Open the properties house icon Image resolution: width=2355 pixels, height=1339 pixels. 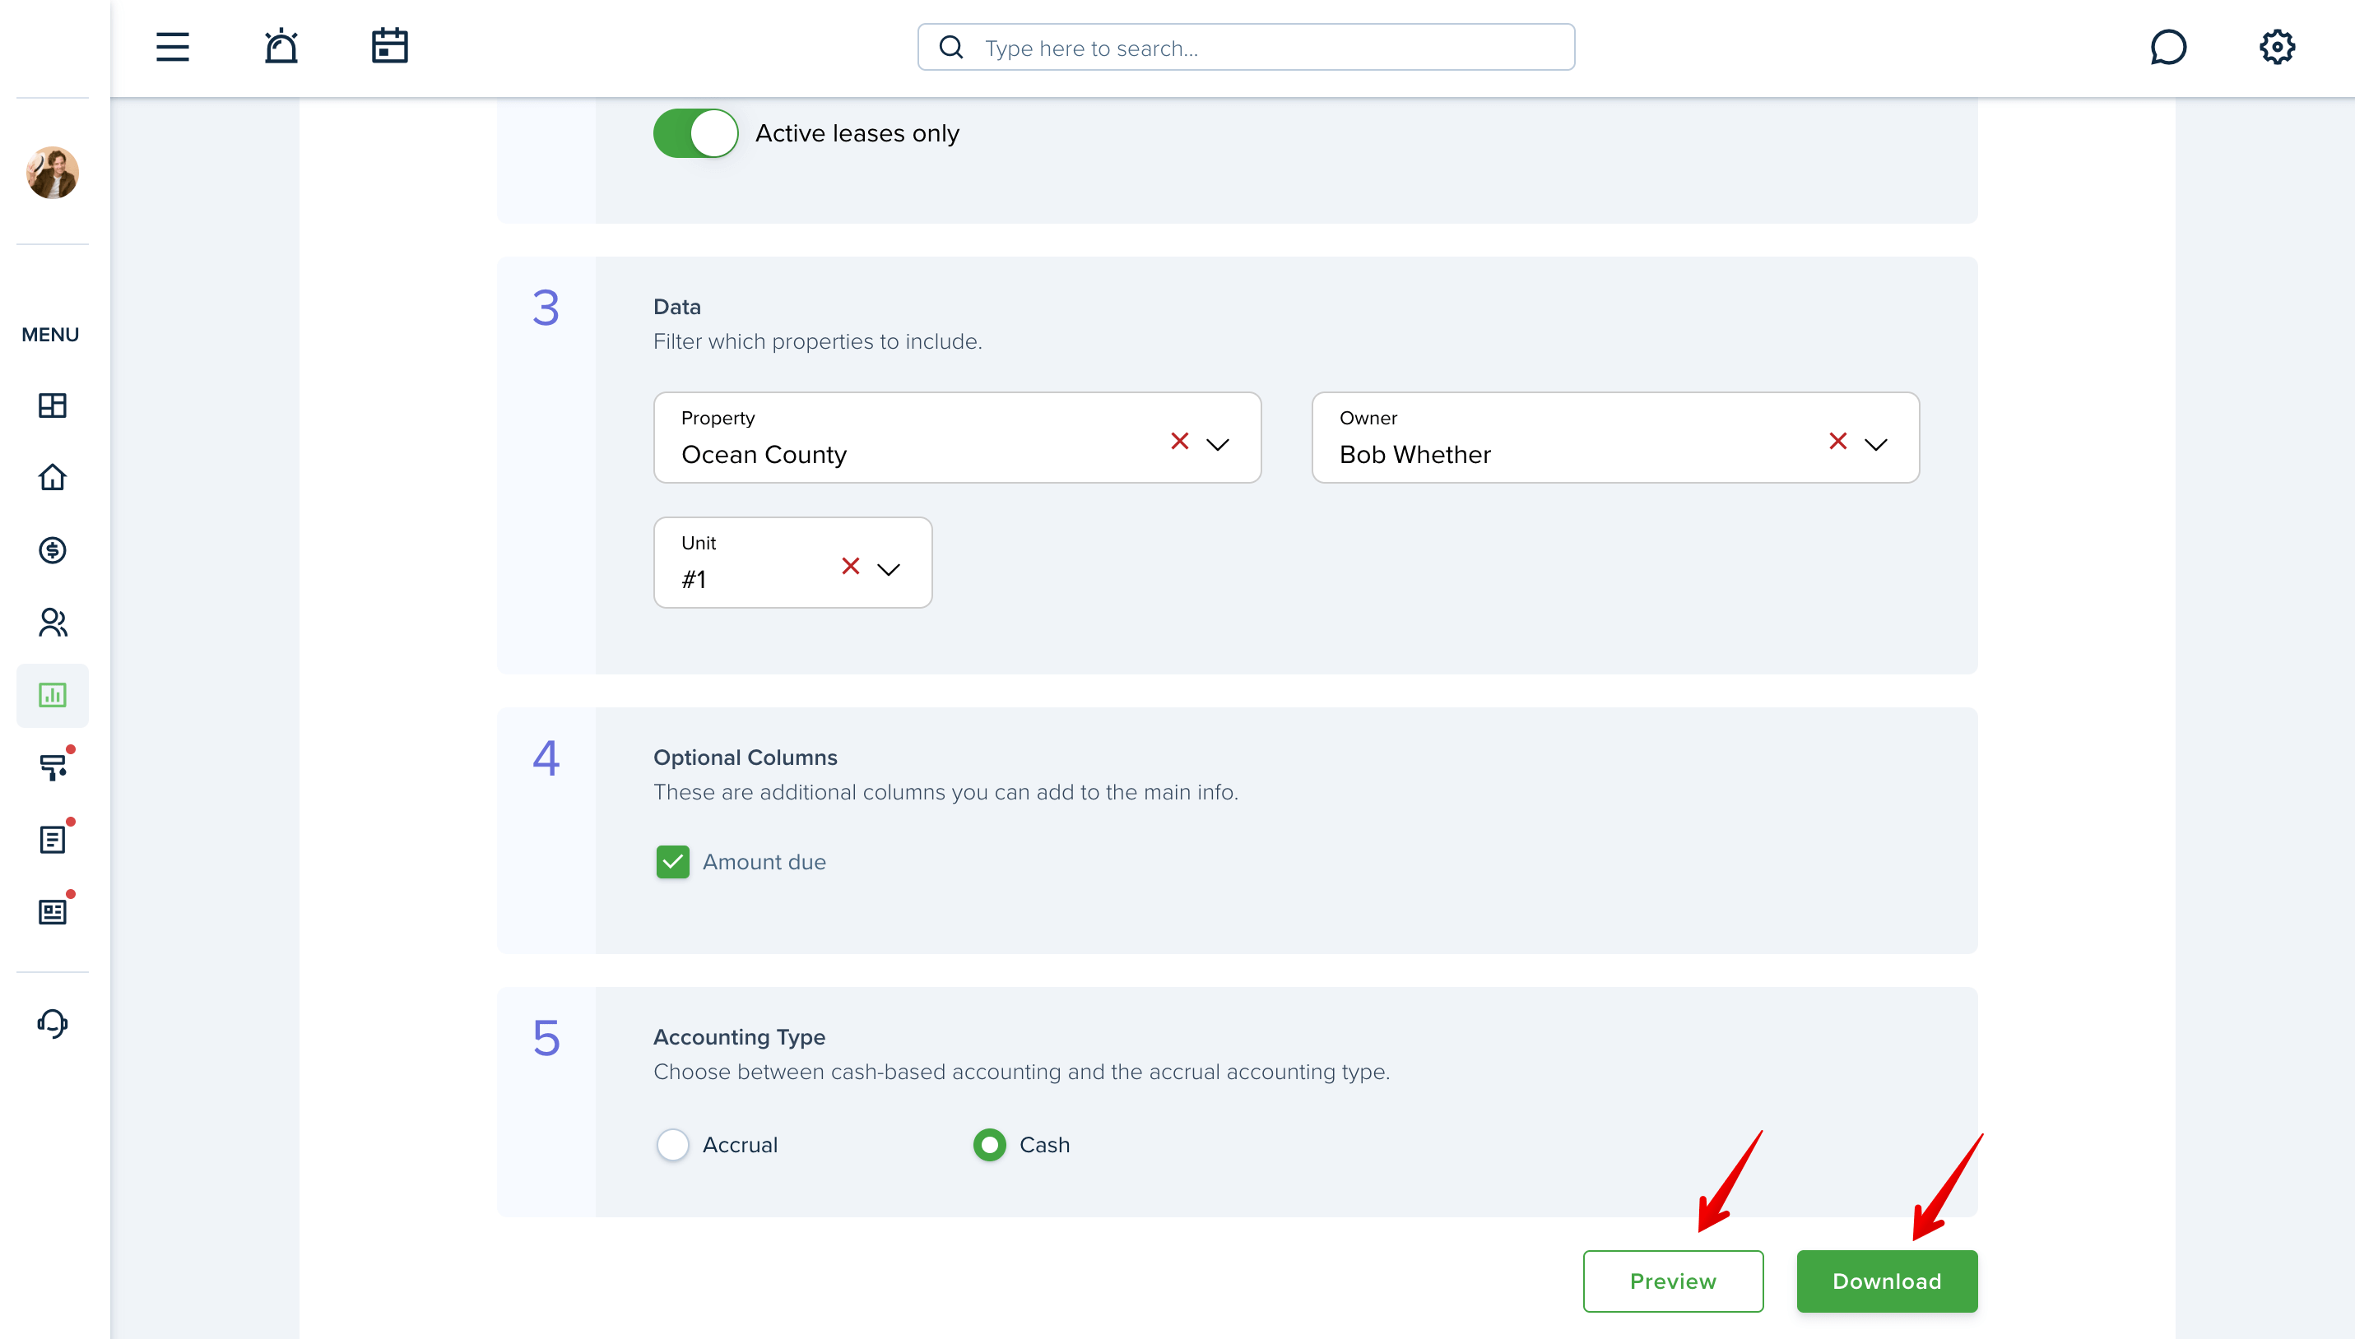tap(53, 477)
